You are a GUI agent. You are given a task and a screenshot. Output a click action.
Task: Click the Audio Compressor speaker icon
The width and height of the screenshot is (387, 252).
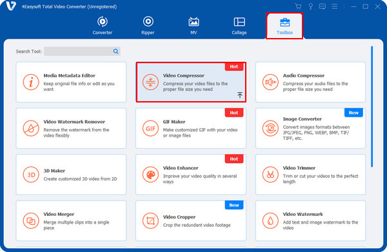pos(270,82)
